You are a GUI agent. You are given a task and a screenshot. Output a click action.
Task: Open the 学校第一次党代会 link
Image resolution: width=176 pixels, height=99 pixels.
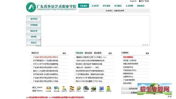click(130, 61)
